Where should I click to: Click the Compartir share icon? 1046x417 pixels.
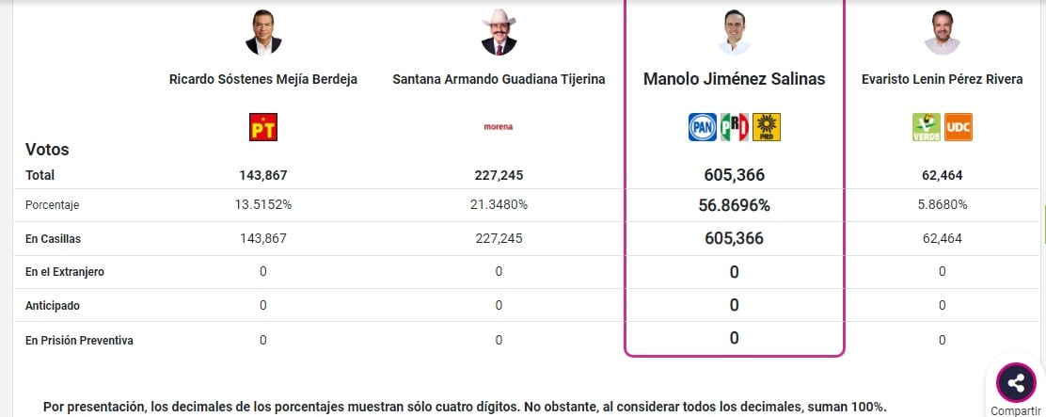(1016, 382)
